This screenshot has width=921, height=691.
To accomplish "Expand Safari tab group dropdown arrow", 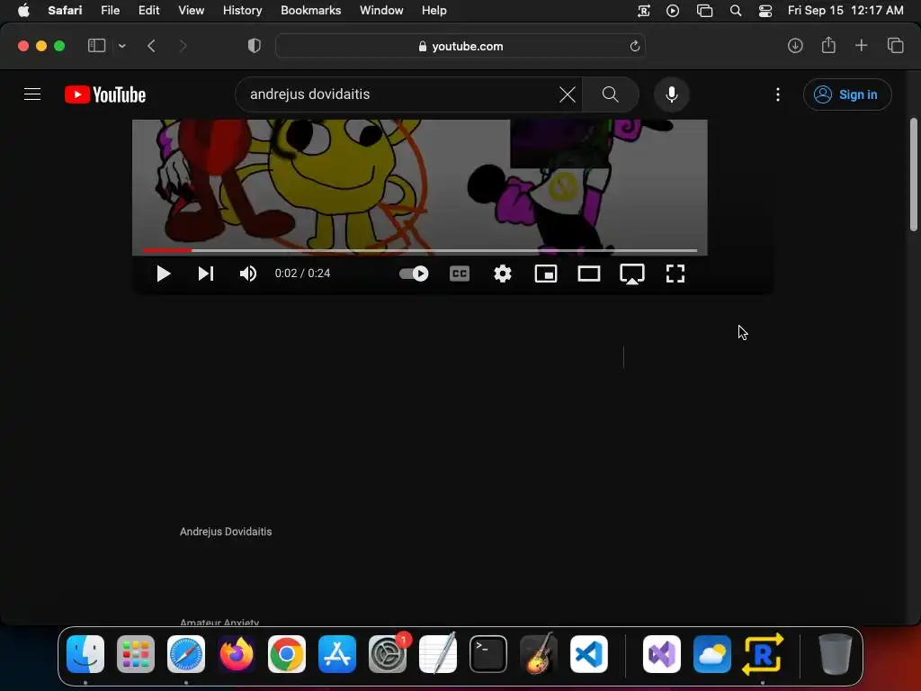I will tap(121, 46).
